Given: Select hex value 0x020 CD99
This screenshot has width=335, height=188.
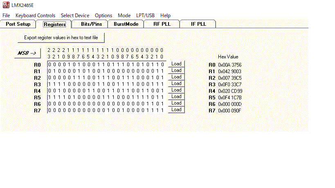Looking at the screenshot, I should coord(230,91).
